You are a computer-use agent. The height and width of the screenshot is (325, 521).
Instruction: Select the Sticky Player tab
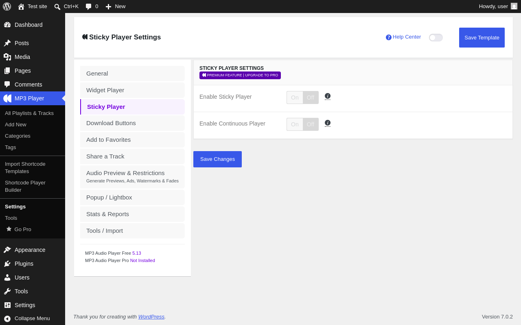pyautogui.click(x=132, y=107)
